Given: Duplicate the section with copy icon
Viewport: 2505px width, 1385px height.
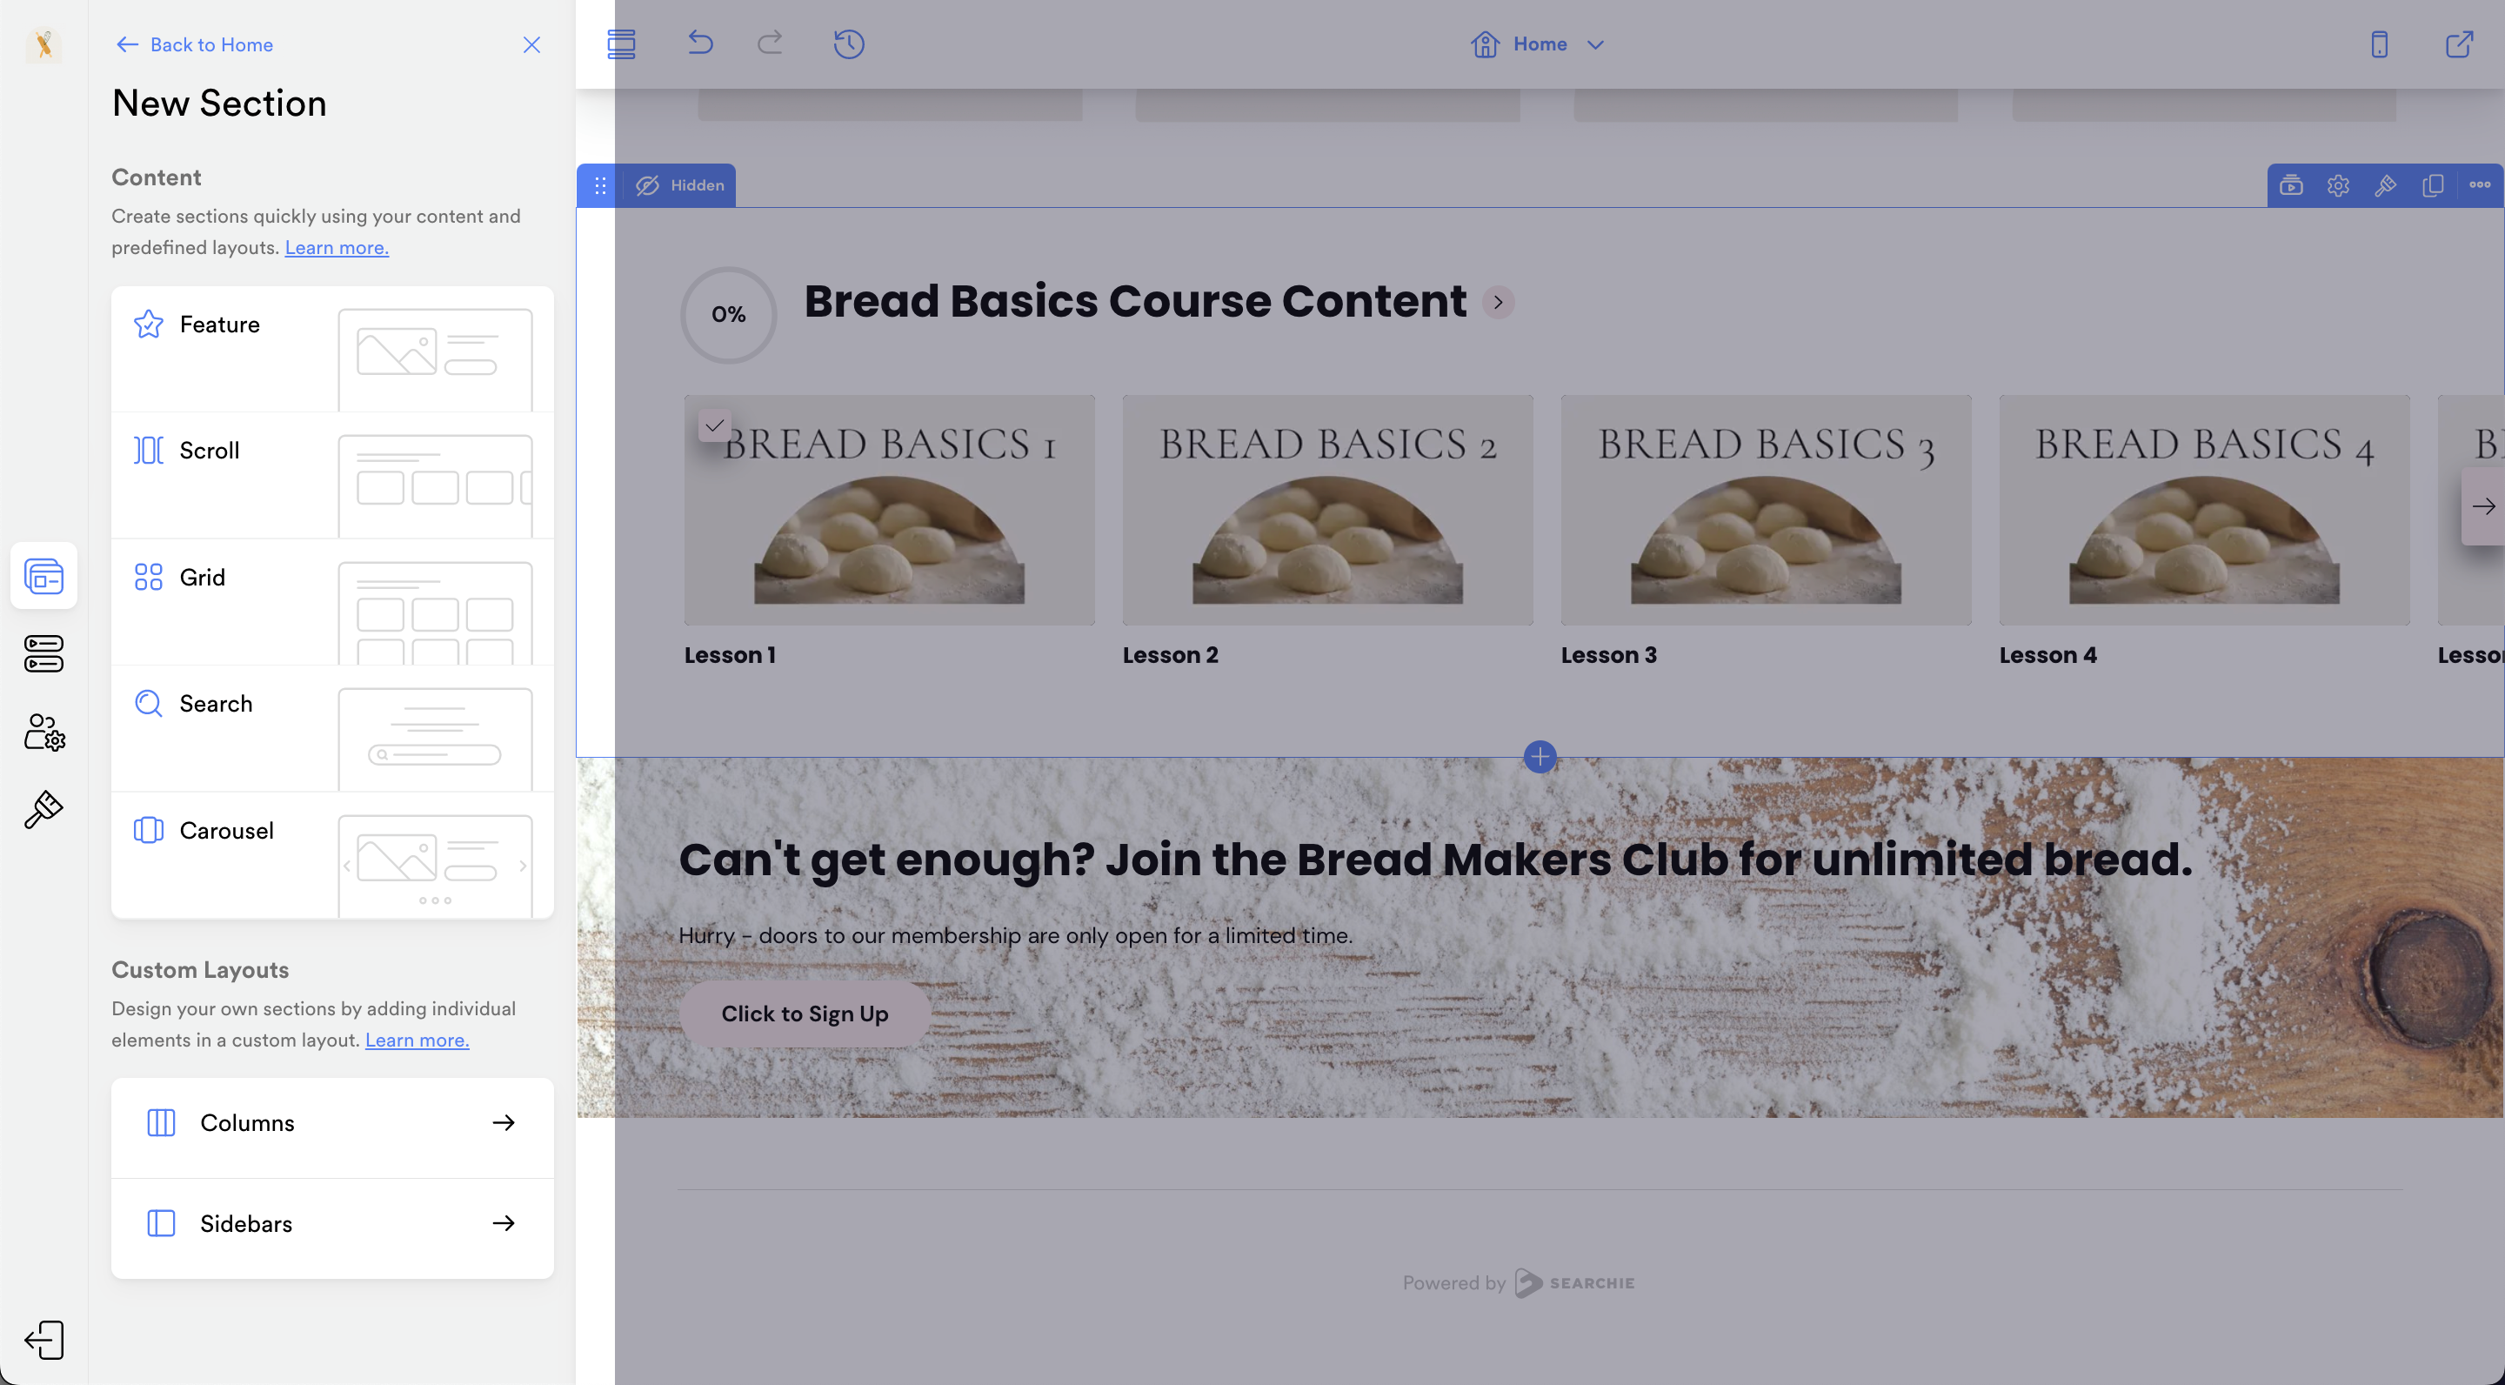Looking at the screenshot, I should click(2432, 184).
